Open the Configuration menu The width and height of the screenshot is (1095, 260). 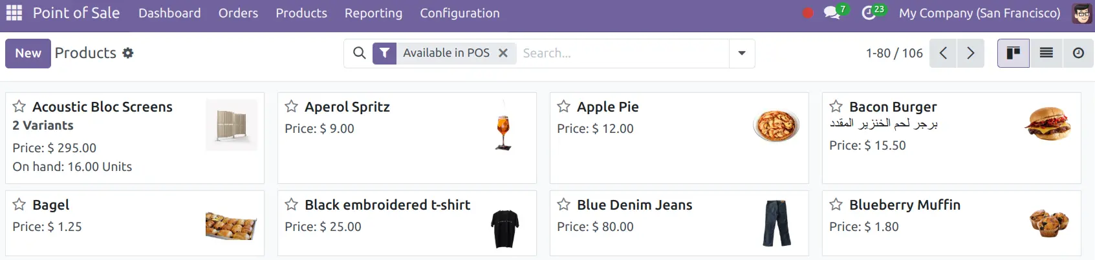point(460,13)
